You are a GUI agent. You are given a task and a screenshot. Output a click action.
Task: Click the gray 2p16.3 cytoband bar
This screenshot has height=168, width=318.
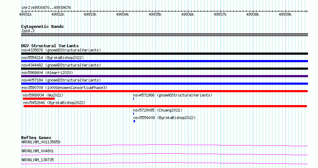click(x=164, y=35)
